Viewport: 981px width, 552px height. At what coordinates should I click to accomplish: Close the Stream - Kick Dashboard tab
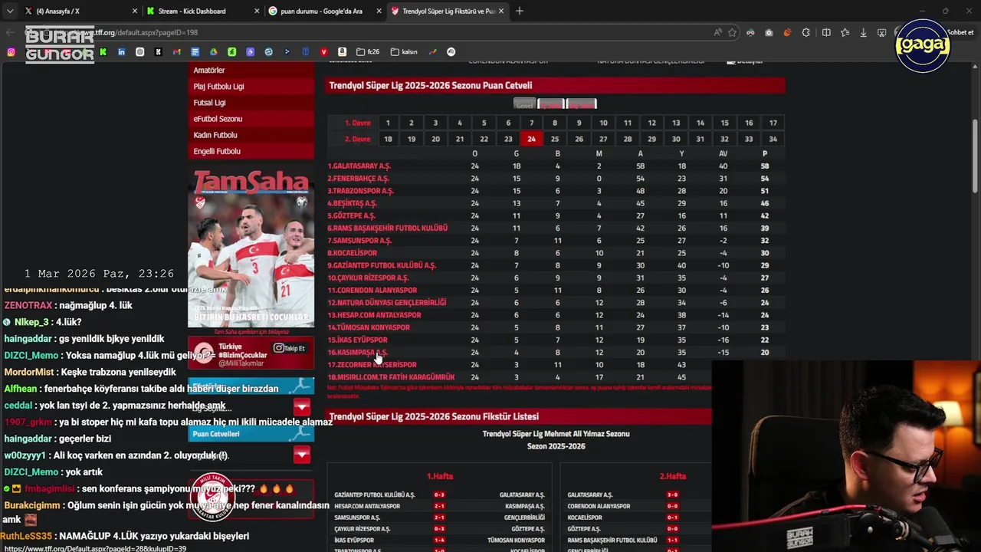tap(256, 11)
